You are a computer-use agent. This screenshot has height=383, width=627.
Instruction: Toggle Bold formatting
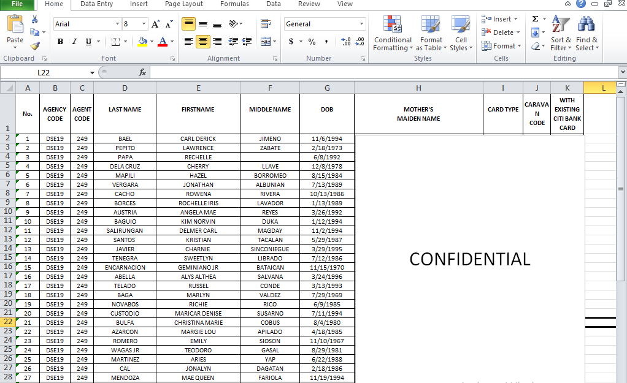point(60,41)
